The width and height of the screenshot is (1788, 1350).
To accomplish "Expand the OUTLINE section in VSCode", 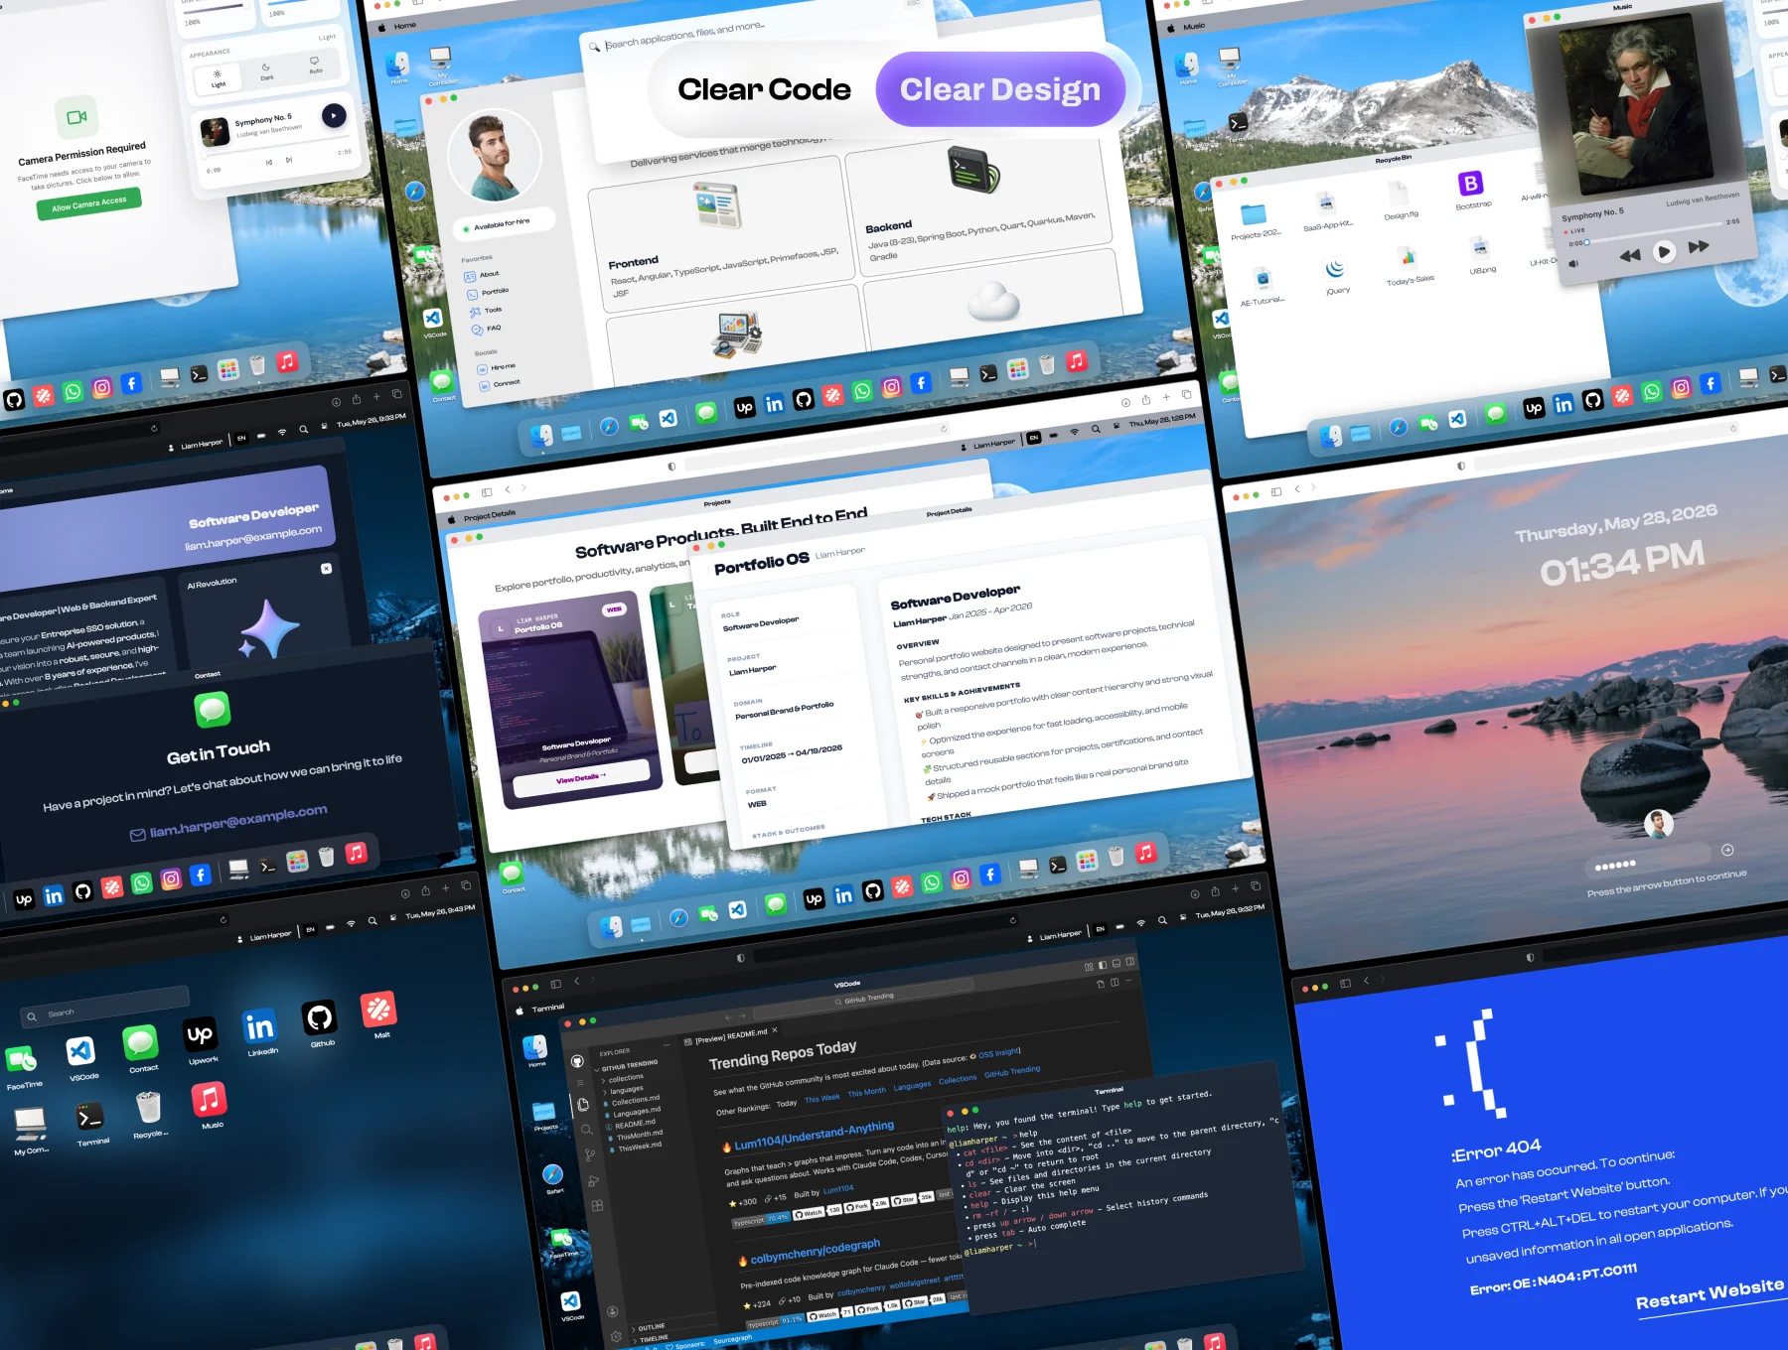I will coord(649,1327).
